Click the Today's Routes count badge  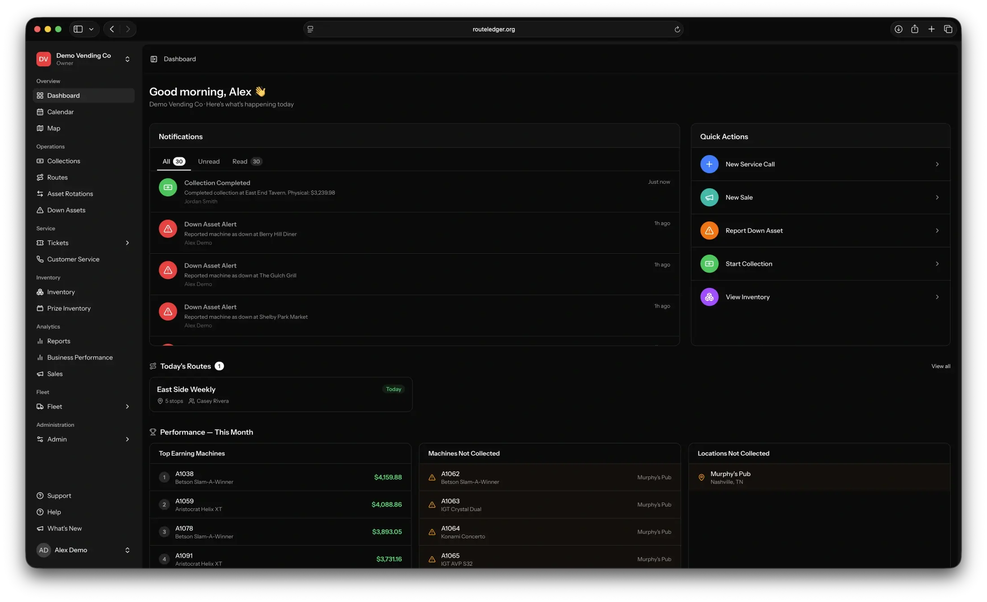219,366
